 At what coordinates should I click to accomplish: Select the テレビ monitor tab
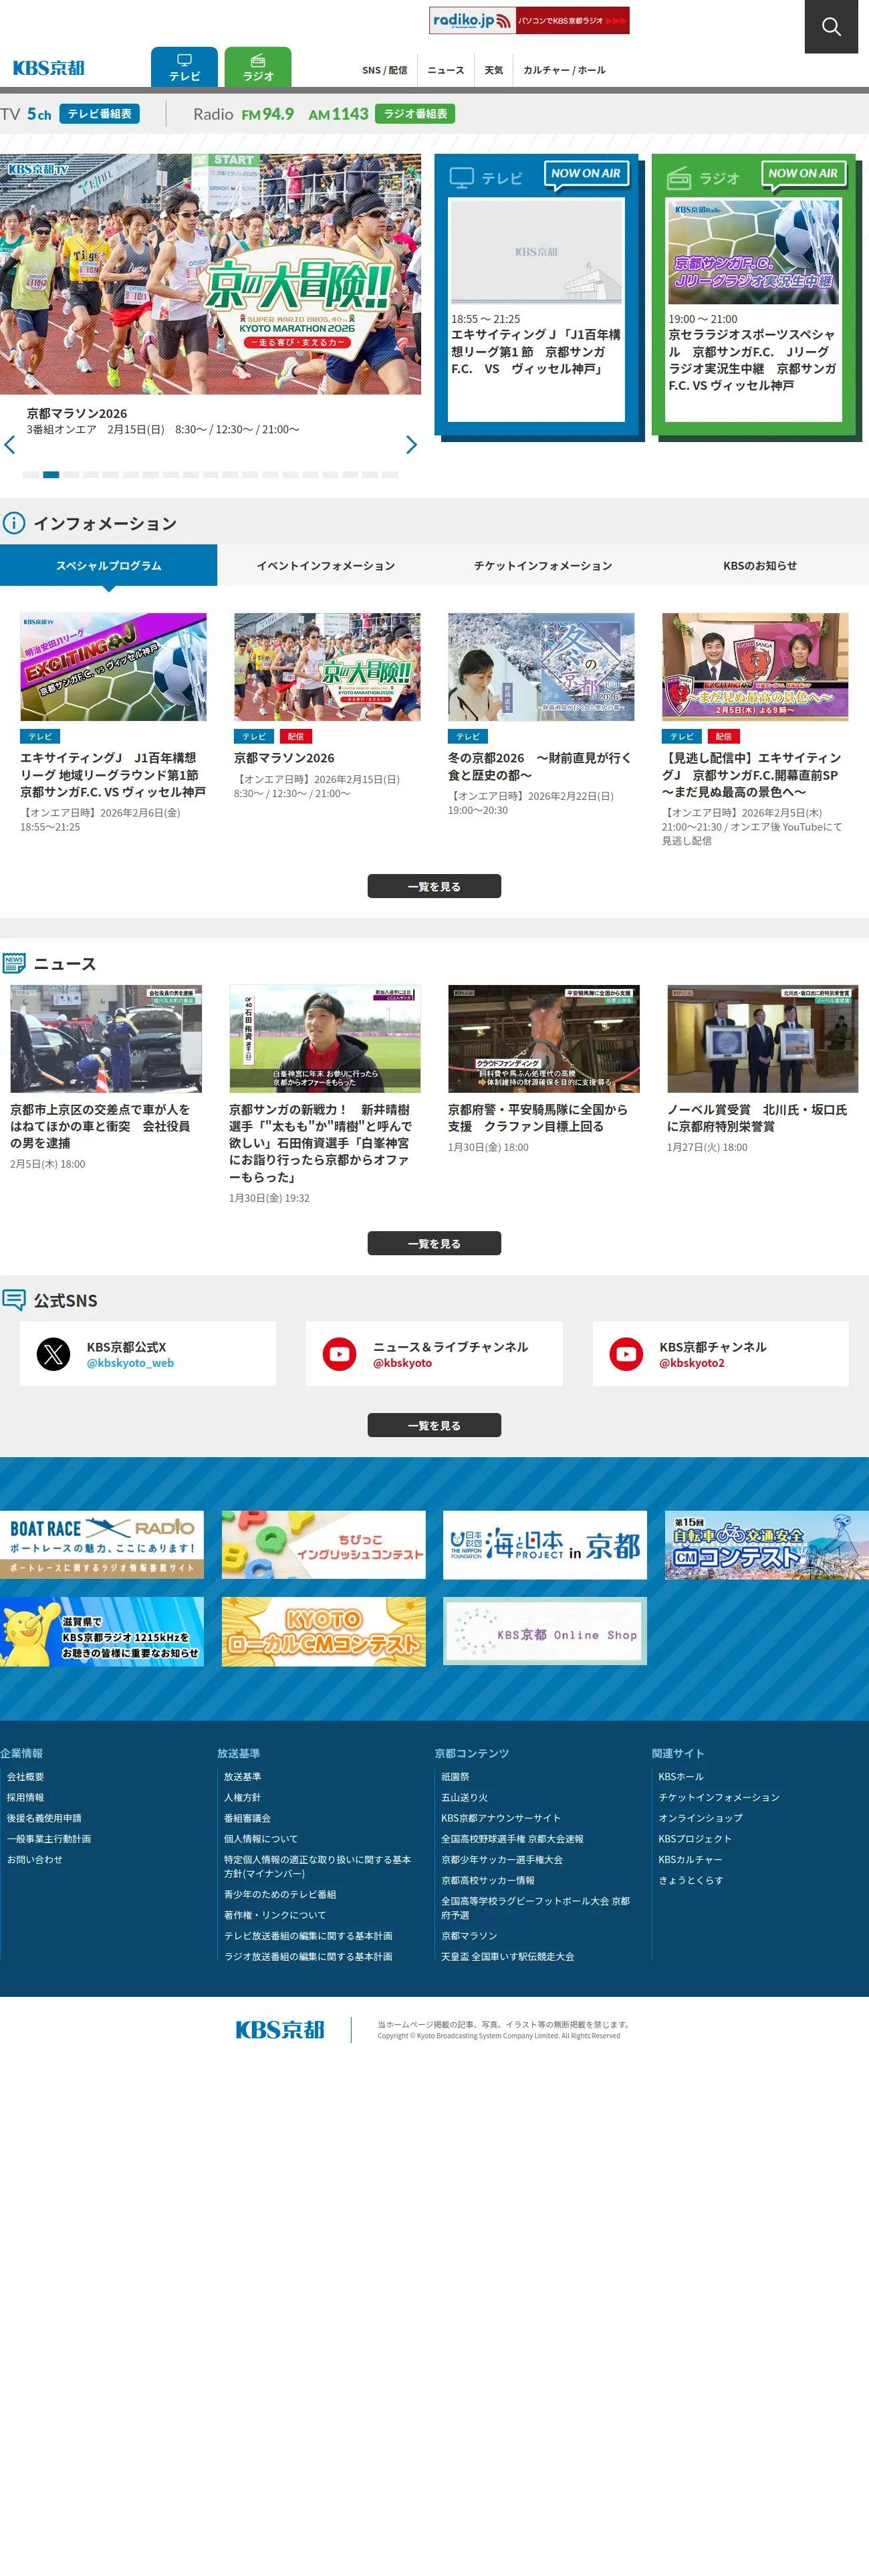pyautogui.click(x=184, y=67)
